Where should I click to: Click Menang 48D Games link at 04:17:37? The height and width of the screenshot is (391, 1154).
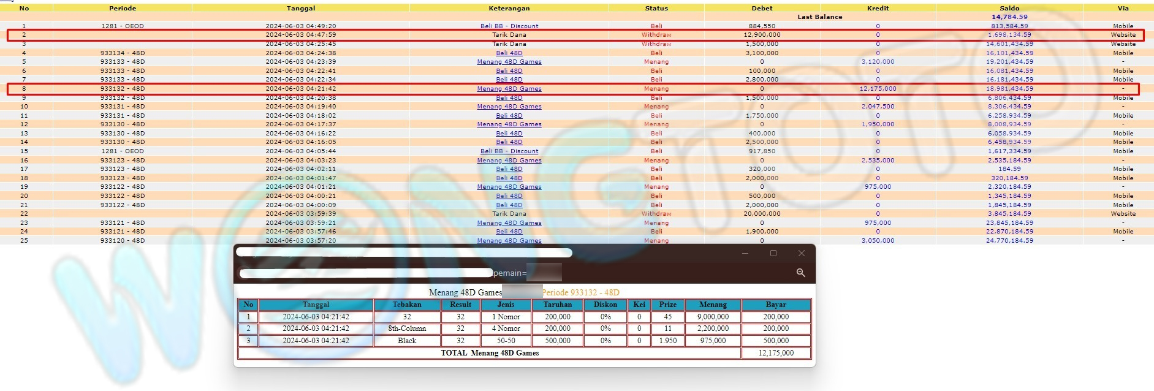pos(509,124)
